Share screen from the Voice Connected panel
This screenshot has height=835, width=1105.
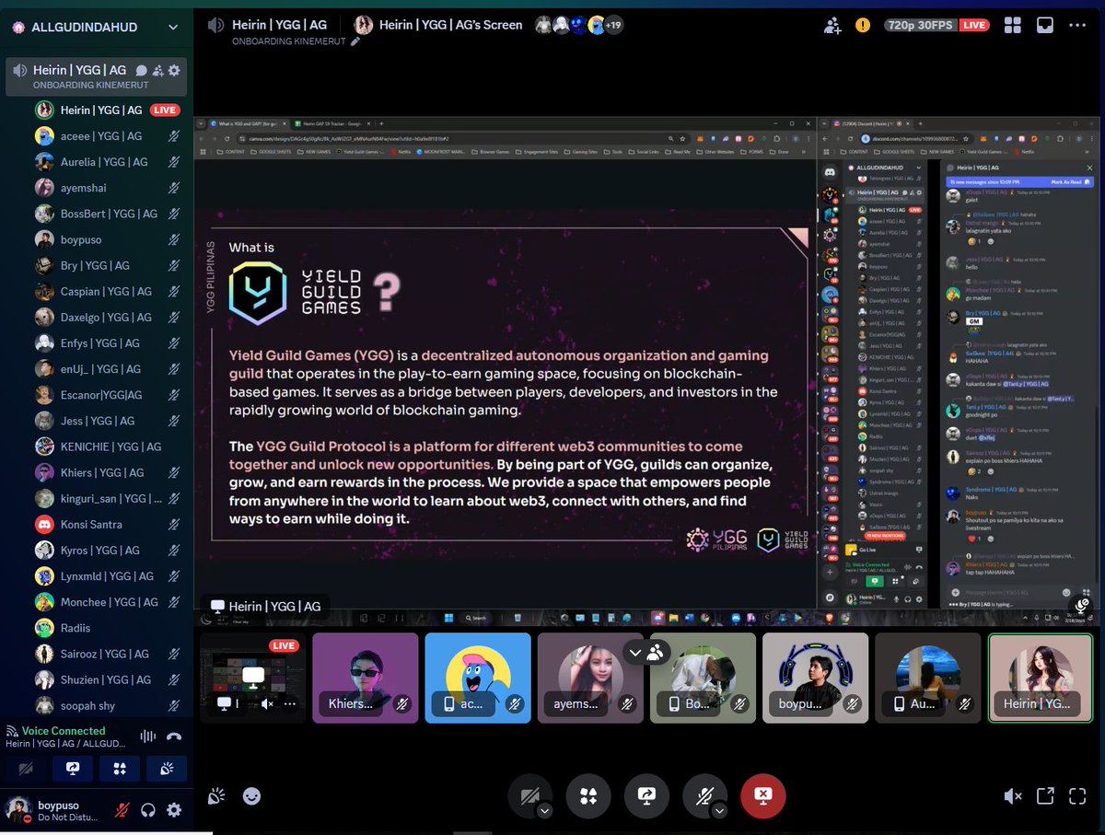[73, 769]
